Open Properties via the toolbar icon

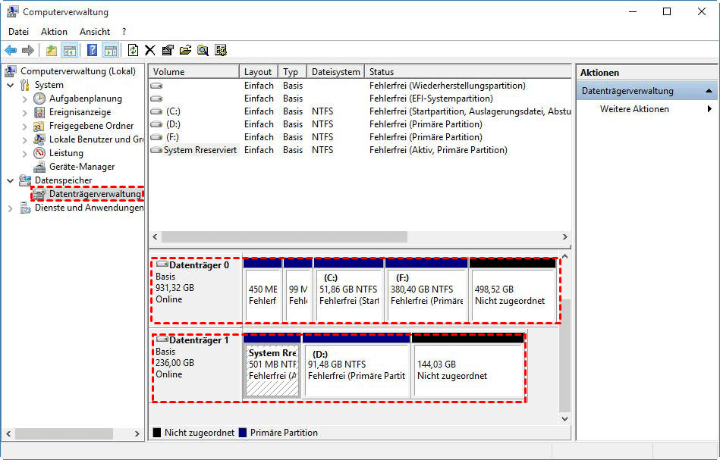[168, 51]
